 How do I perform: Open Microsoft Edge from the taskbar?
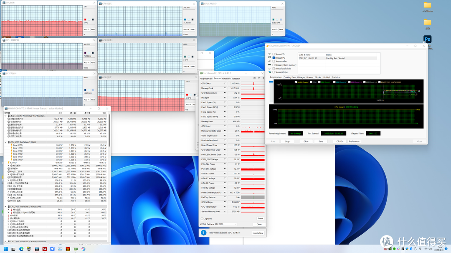coord(21,249)
